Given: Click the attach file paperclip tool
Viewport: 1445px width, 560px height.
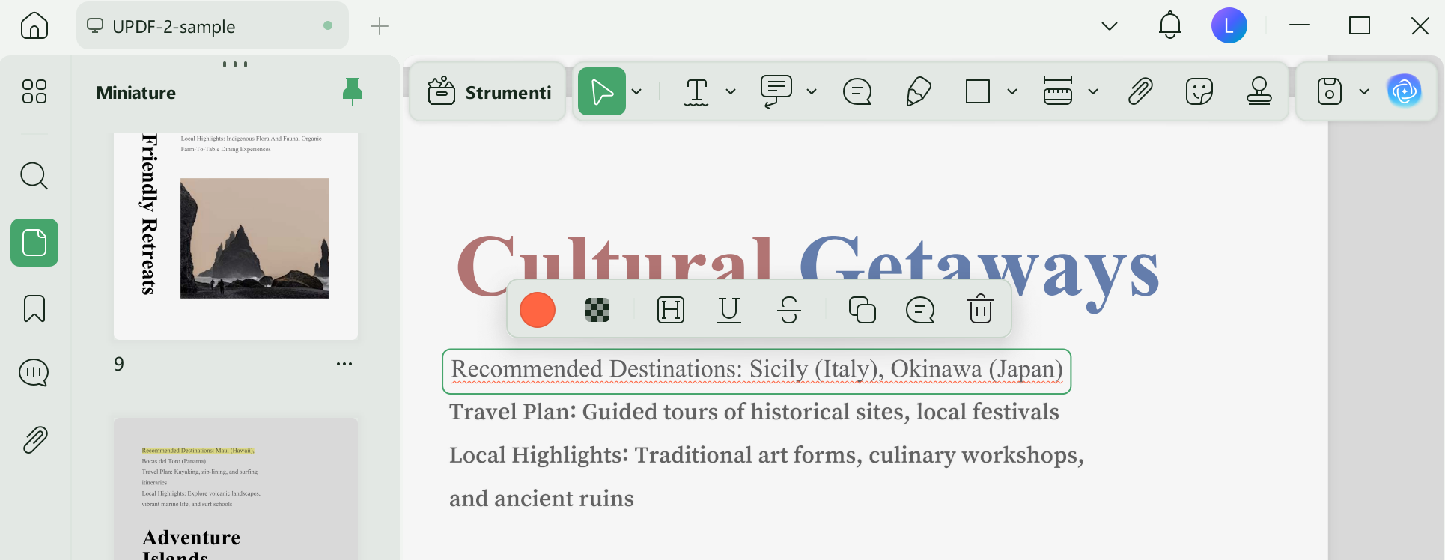Looking at the screenshot, I should pyautogui.click(x=1140, y=91).
